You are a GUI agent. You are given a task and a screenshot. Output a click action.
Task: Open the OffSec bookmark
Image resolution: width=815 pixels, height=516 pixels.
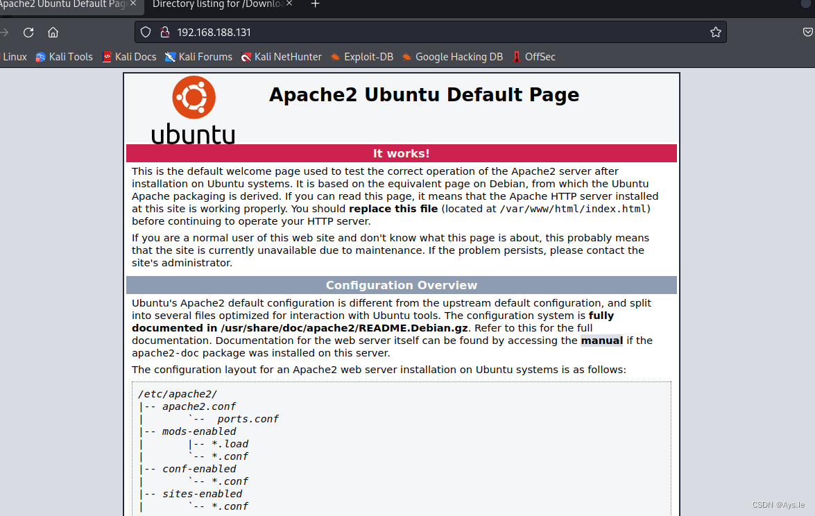click(533, 57)
